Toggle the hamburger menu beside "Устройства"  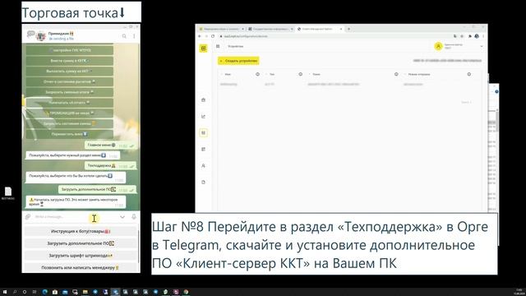[x=218, y=46]
